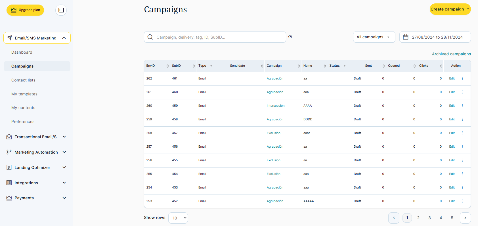Click the Create campaign button
This screenshot has width=478, height=226.
tap(450, 9)
